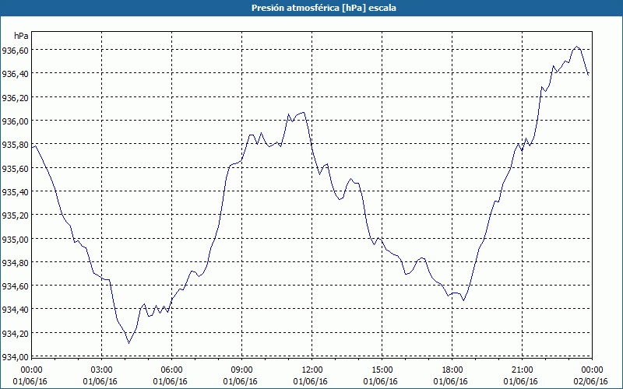Screen dimensions: 623x389
Task: Select the 934,80 y-axis value
Action: pyautogui.click(x=15, y=263)
